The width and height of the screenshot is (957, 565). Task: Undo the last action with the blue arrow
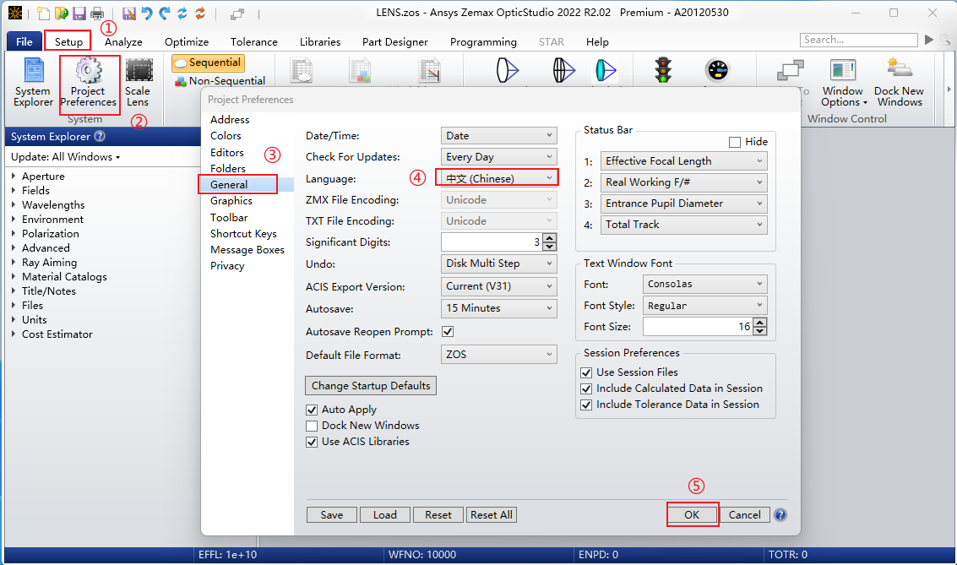[x=146, y=13]
